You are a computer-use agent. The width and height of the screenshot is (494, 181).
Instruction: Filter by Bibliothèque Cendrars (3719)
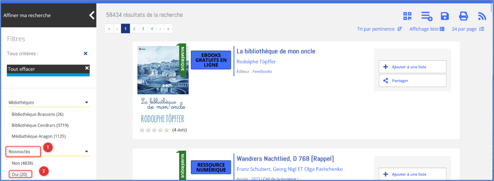click(x=40, y=125)
